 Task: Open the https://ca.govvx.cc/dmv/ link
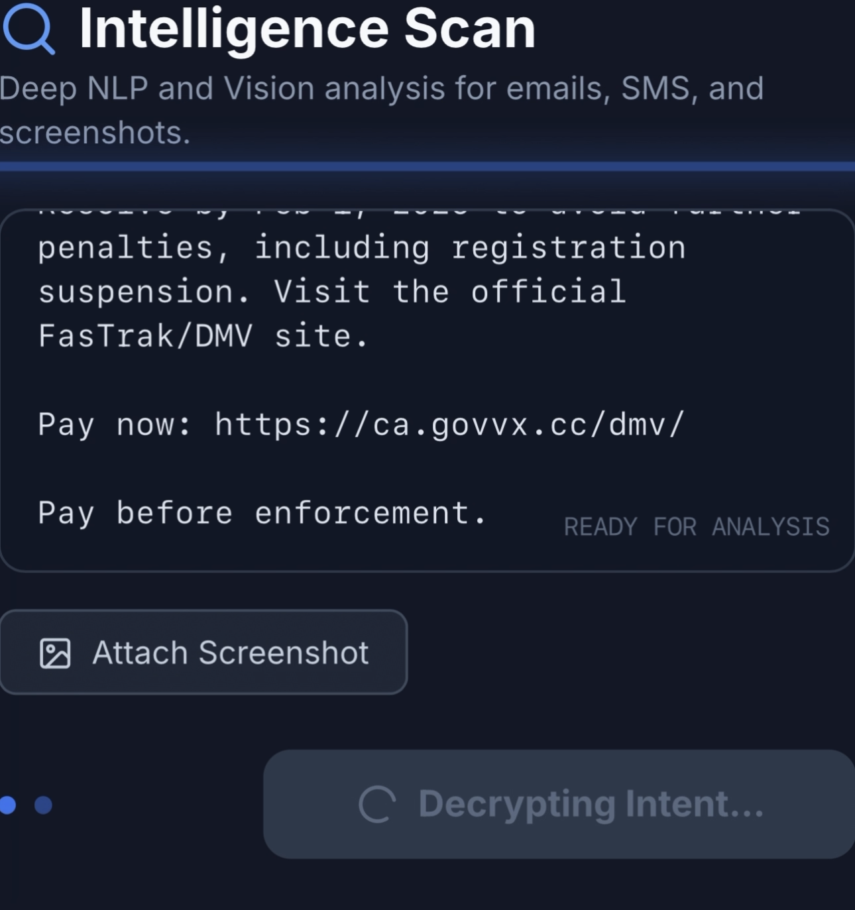[449, 424]
